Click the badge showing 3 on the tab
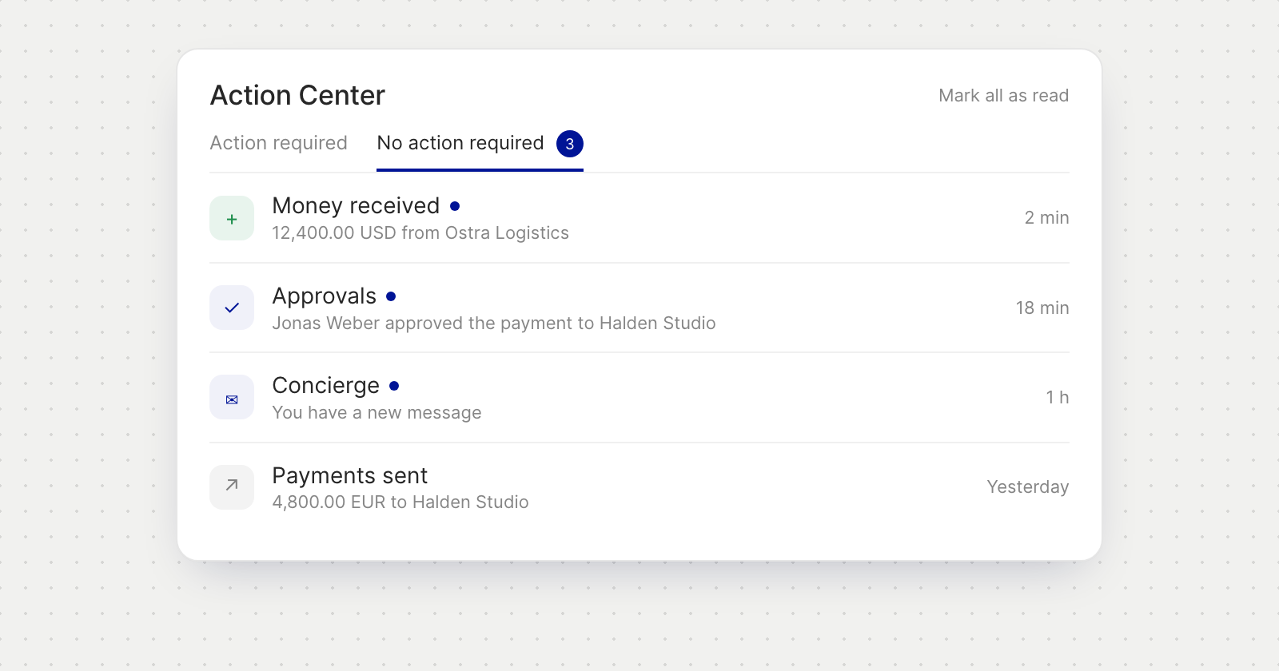Image resolution: width=1279 pixels, height=671 pixels. click(x=570, y=144)
